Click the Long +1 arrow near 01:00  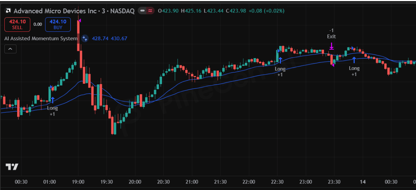click(x=52, y=100)
